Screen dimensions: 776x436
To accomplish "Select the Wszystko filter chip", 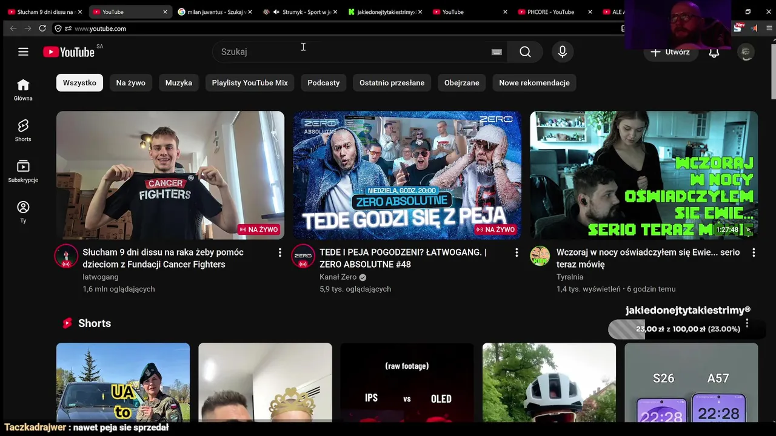I will 79,83.
